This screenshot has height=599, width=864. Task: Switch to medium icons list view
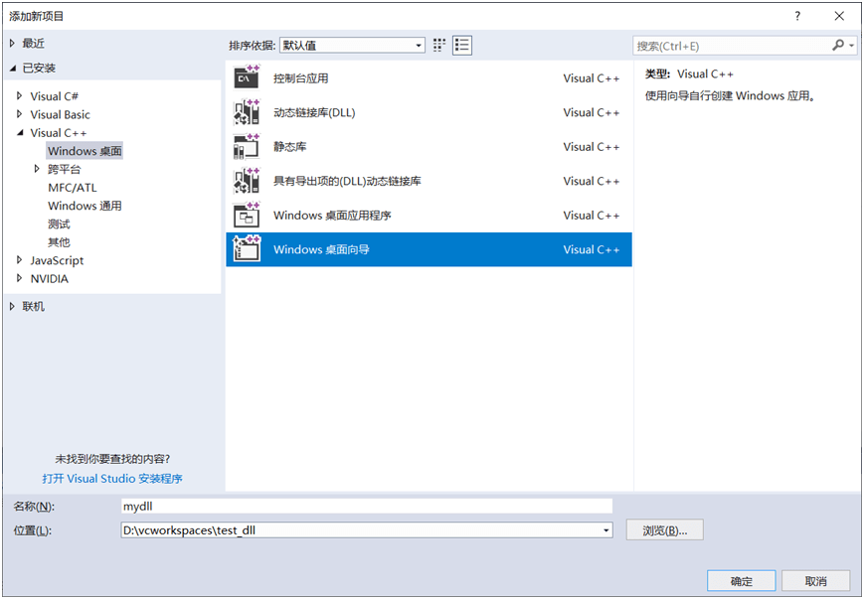point(461,45)
